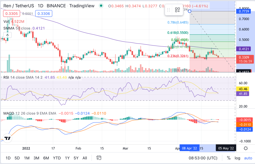Screen dimensions: 255x164
Task: Select the 5D time range
Action: click(17, 158)
